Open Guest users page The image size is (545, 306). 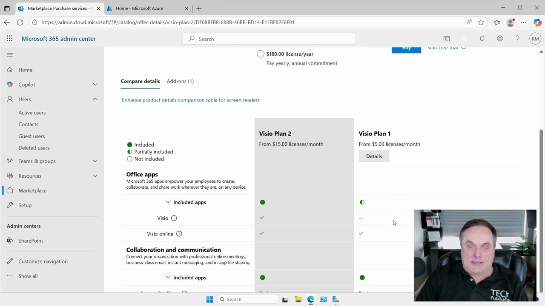coord(32,136)
